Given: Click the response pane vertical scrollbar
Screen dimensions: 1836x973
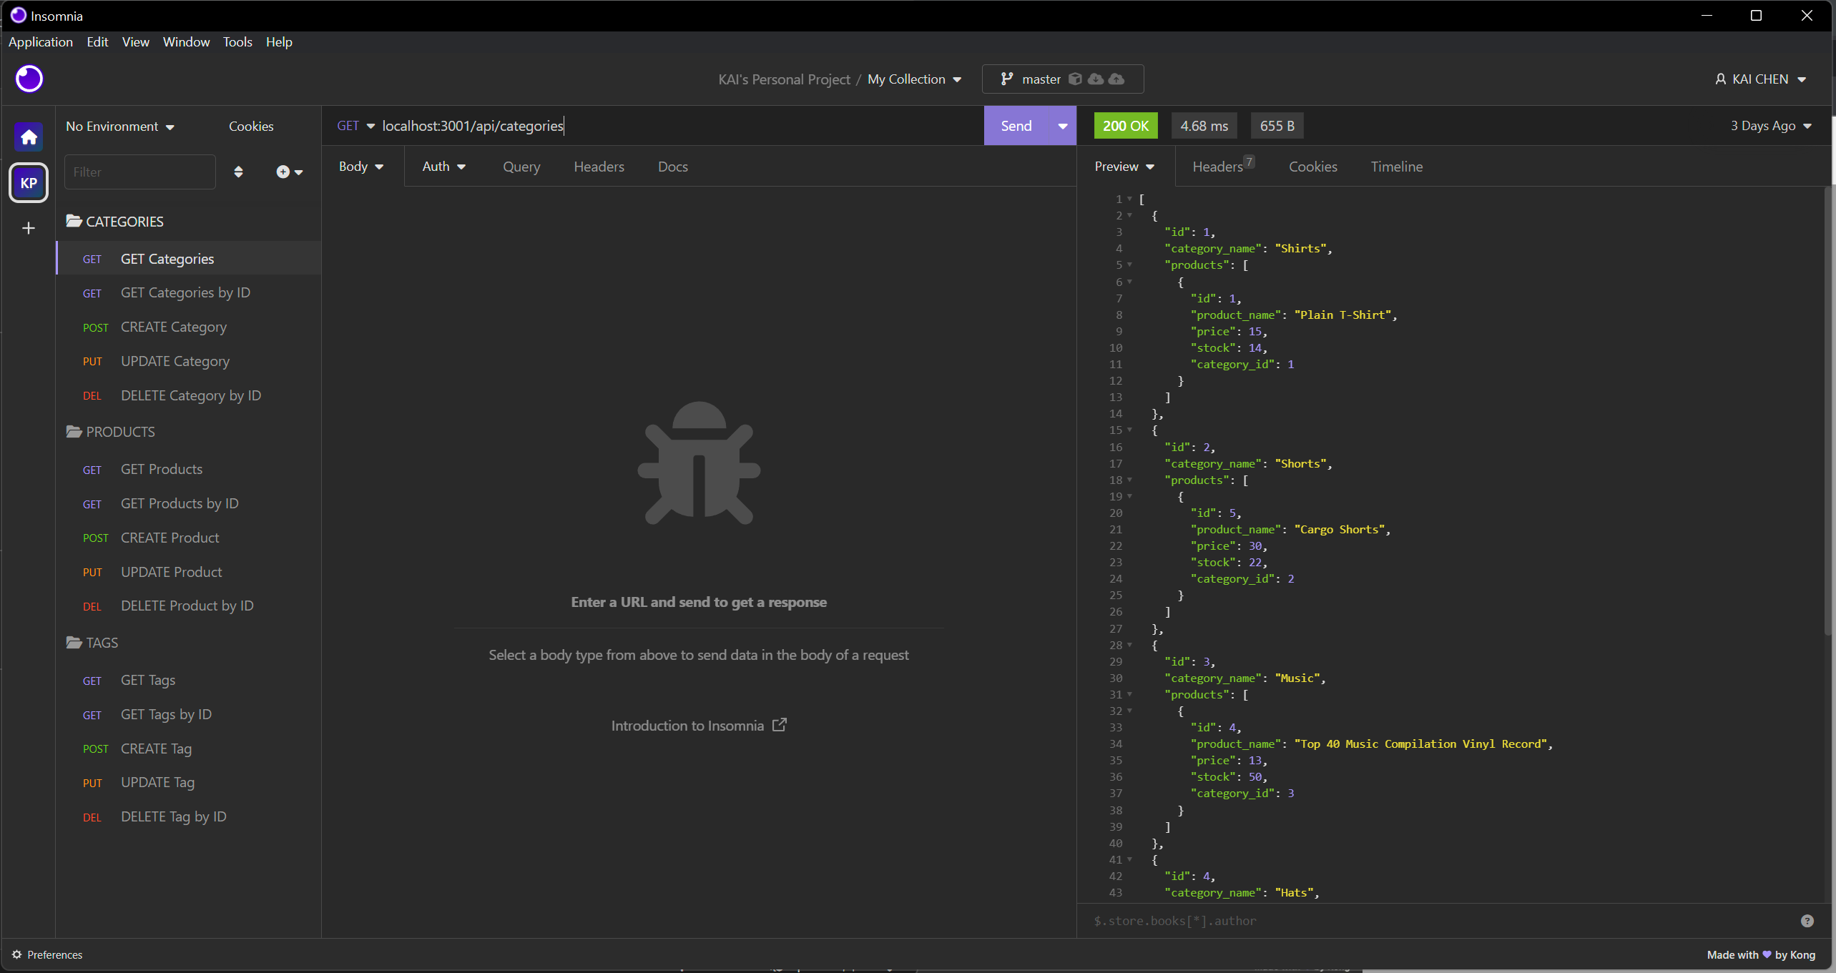Looking at the screenshot, I should pos(1828,411).
